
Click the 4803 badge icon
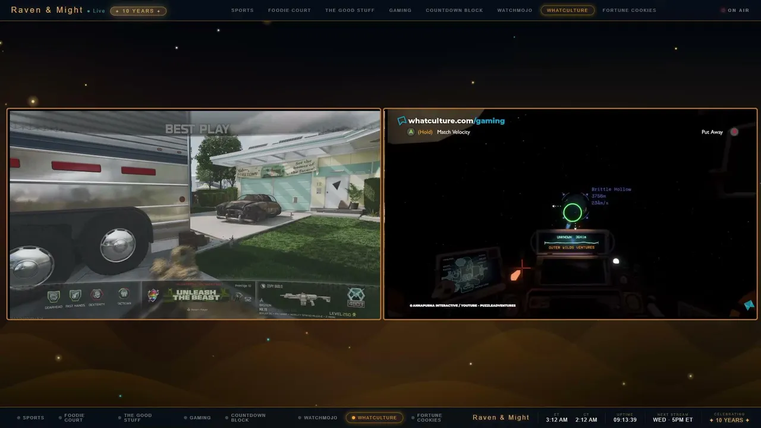point(356,297)
